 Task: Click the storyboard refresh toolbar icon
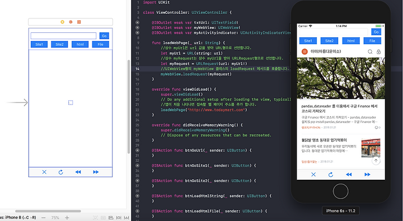tap(60, 172)
